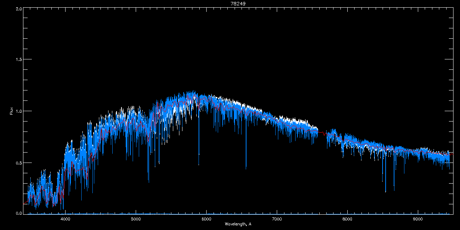Click the 1.5 y-axis tick label
460x230 pixels.
(18, 59)
